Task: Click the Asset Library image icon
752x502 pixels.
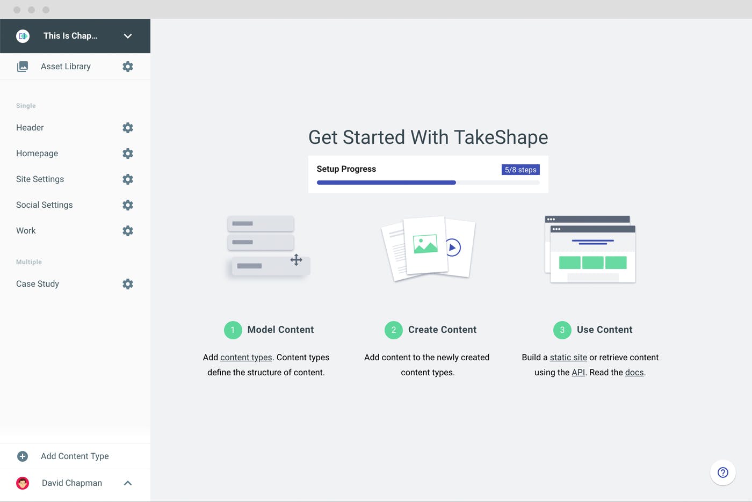Action: point(23,67)
